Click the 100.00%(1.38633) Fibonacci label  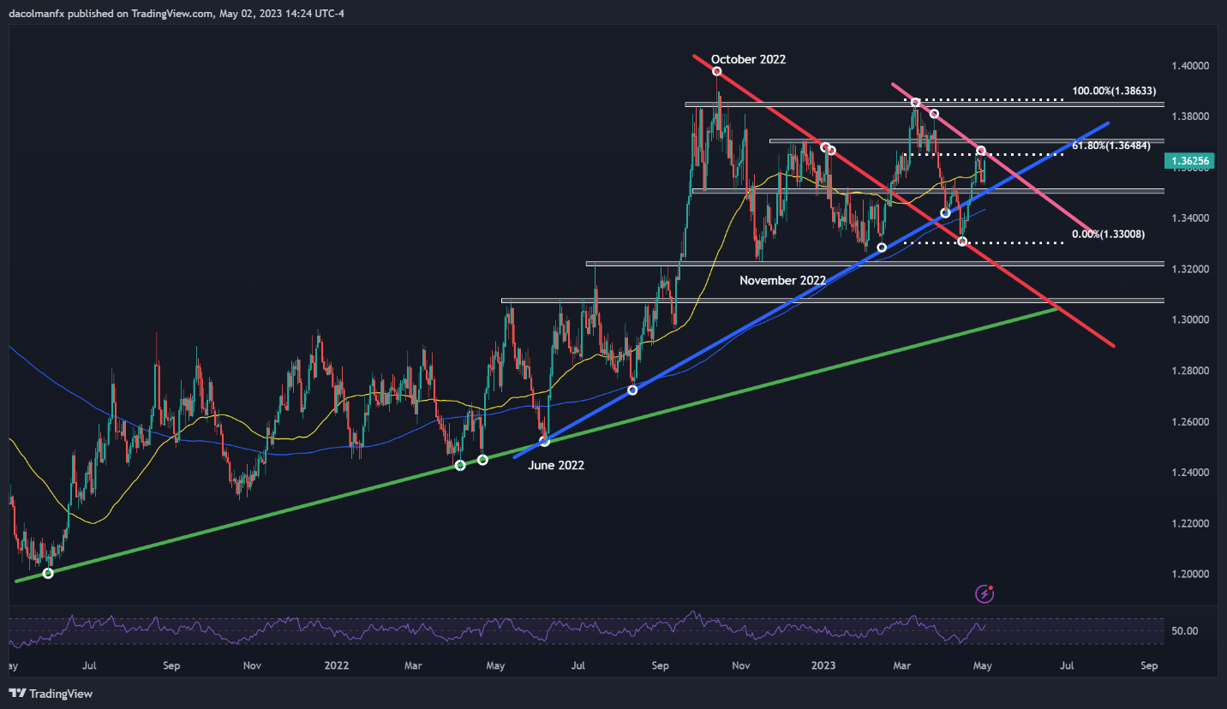coord(1114,90)
